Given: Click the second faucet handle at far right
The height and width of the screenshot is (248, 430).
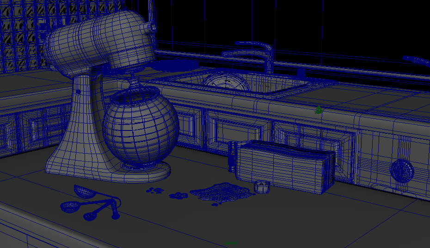Looking at the screenshot, I should 416,61.
